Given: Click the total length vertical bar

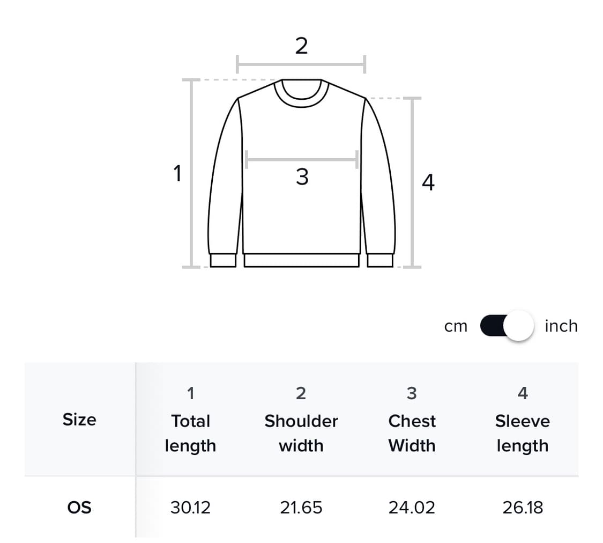Looking at the screenshot, I should point(191,173).
